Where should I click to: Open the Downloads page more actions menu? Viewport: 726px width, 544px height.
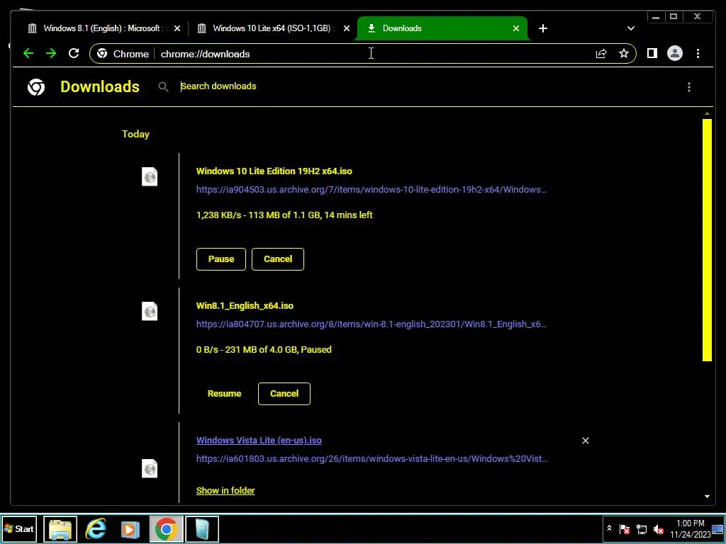click(x=689, y=87)
